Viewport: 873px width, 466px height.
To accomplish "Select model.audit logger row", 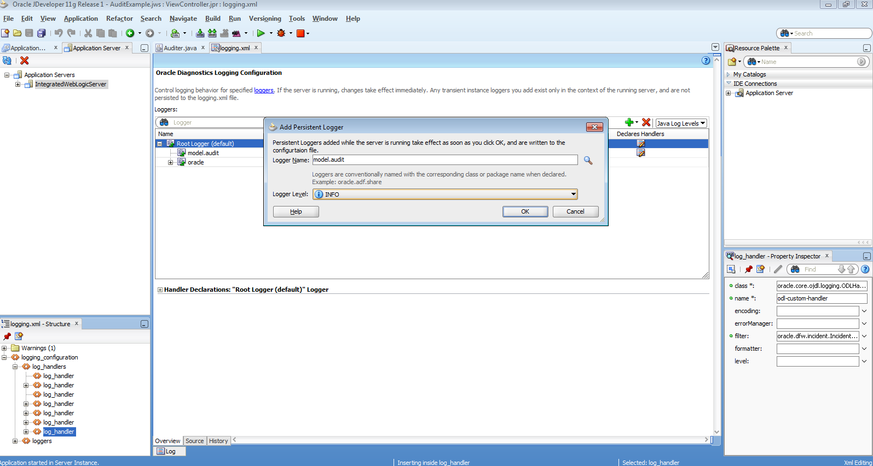I will 203,153.
